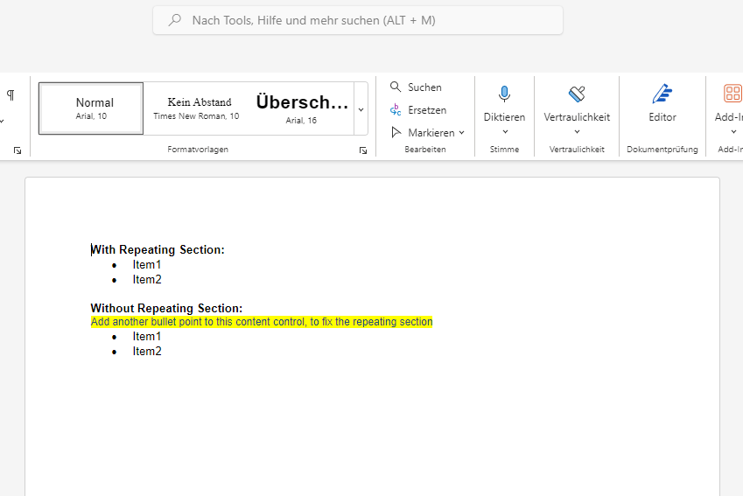This screenshot has height=496, width=743.
Task: Apply the Kein Abstand style
Action: (196, 108)
